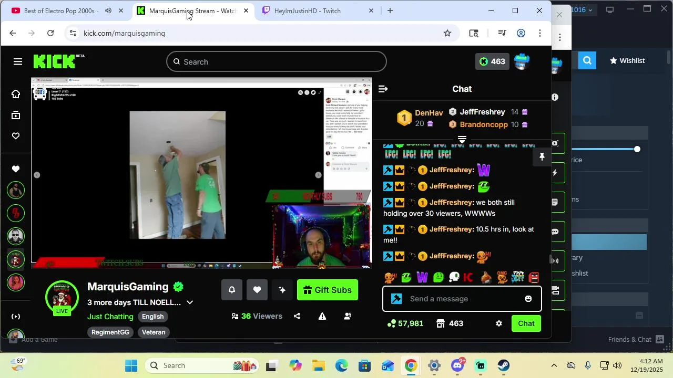Click the English language tag
This screenshot has height=378, width=673.
(x=153, y=317)
